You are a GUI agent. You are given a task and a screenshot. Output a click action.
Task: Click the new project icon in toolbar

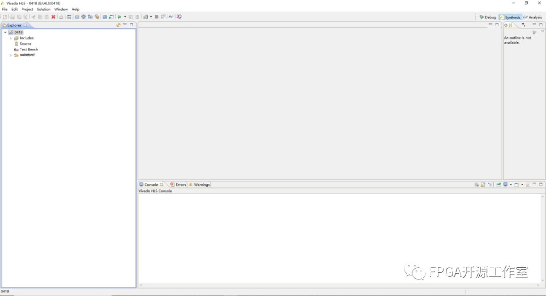[x=5, y=17]
